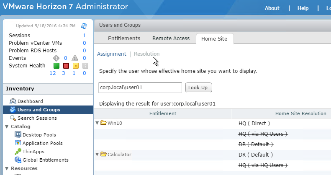This screenshot has height=175, width=331.
Task: Click the Assignment link
Action: (111, 54)
